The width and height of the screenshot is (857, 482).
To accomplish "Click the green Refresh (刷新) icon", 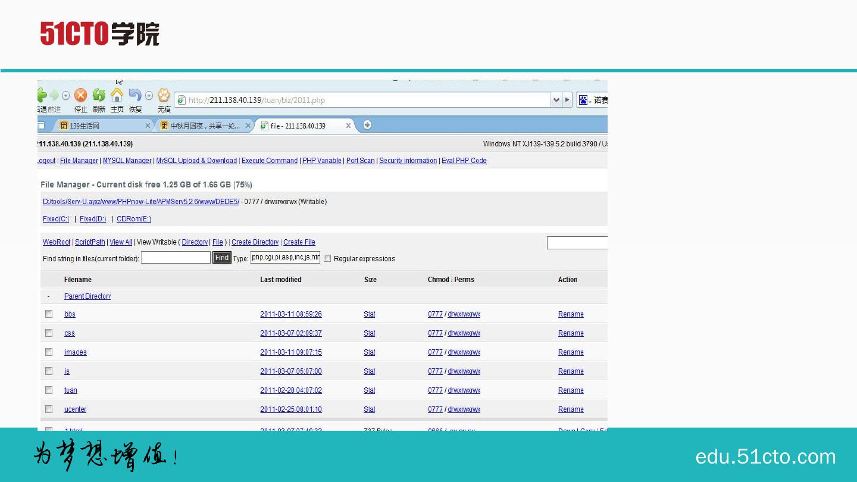I will tap(99, 96).
